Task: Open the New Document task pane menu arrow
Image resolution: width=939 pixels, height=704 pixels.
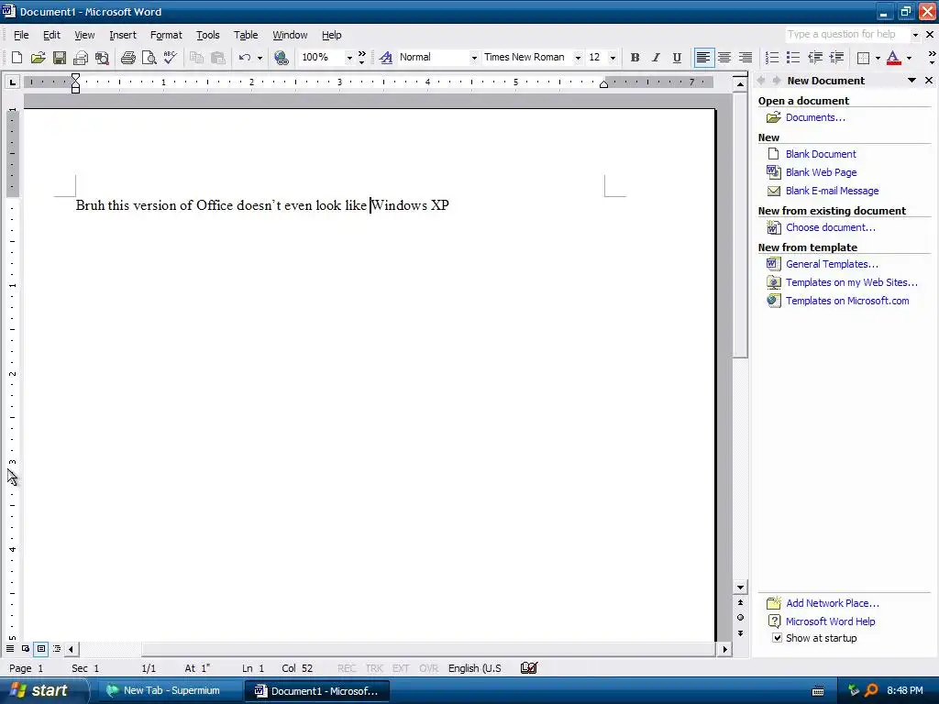Action: [x=912, y=81]
